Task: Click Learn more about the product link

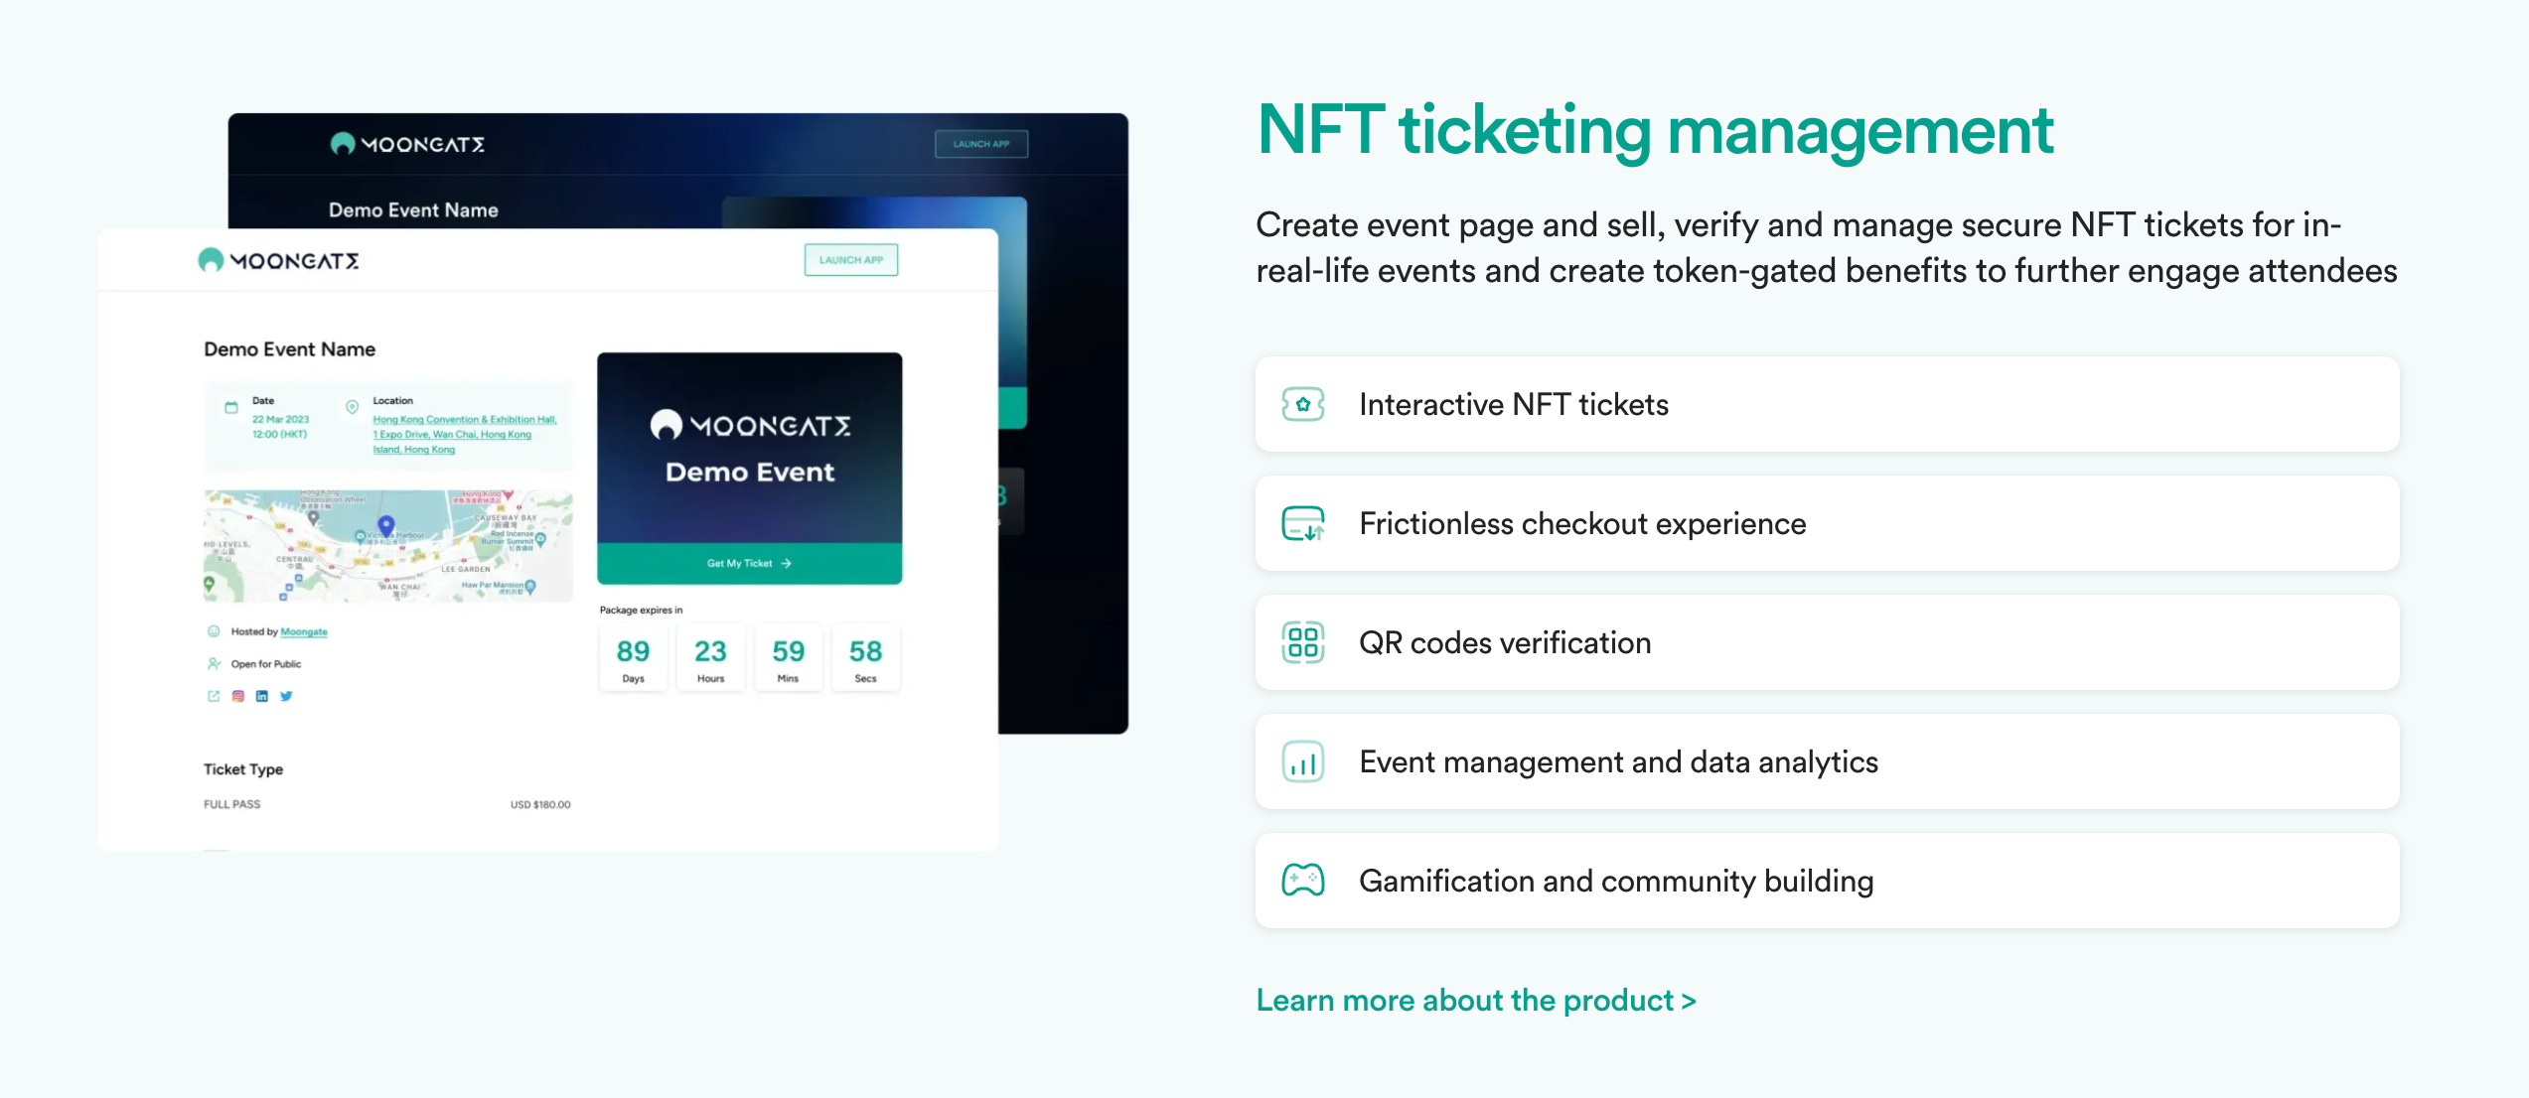Action: click(x=1475, y=1000)
